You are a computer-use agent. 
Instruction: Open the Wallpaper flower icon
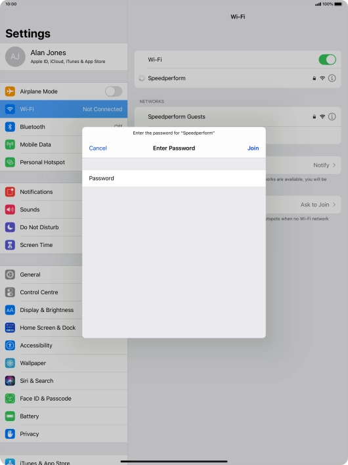pyautogui.click(x=10, y=363)
